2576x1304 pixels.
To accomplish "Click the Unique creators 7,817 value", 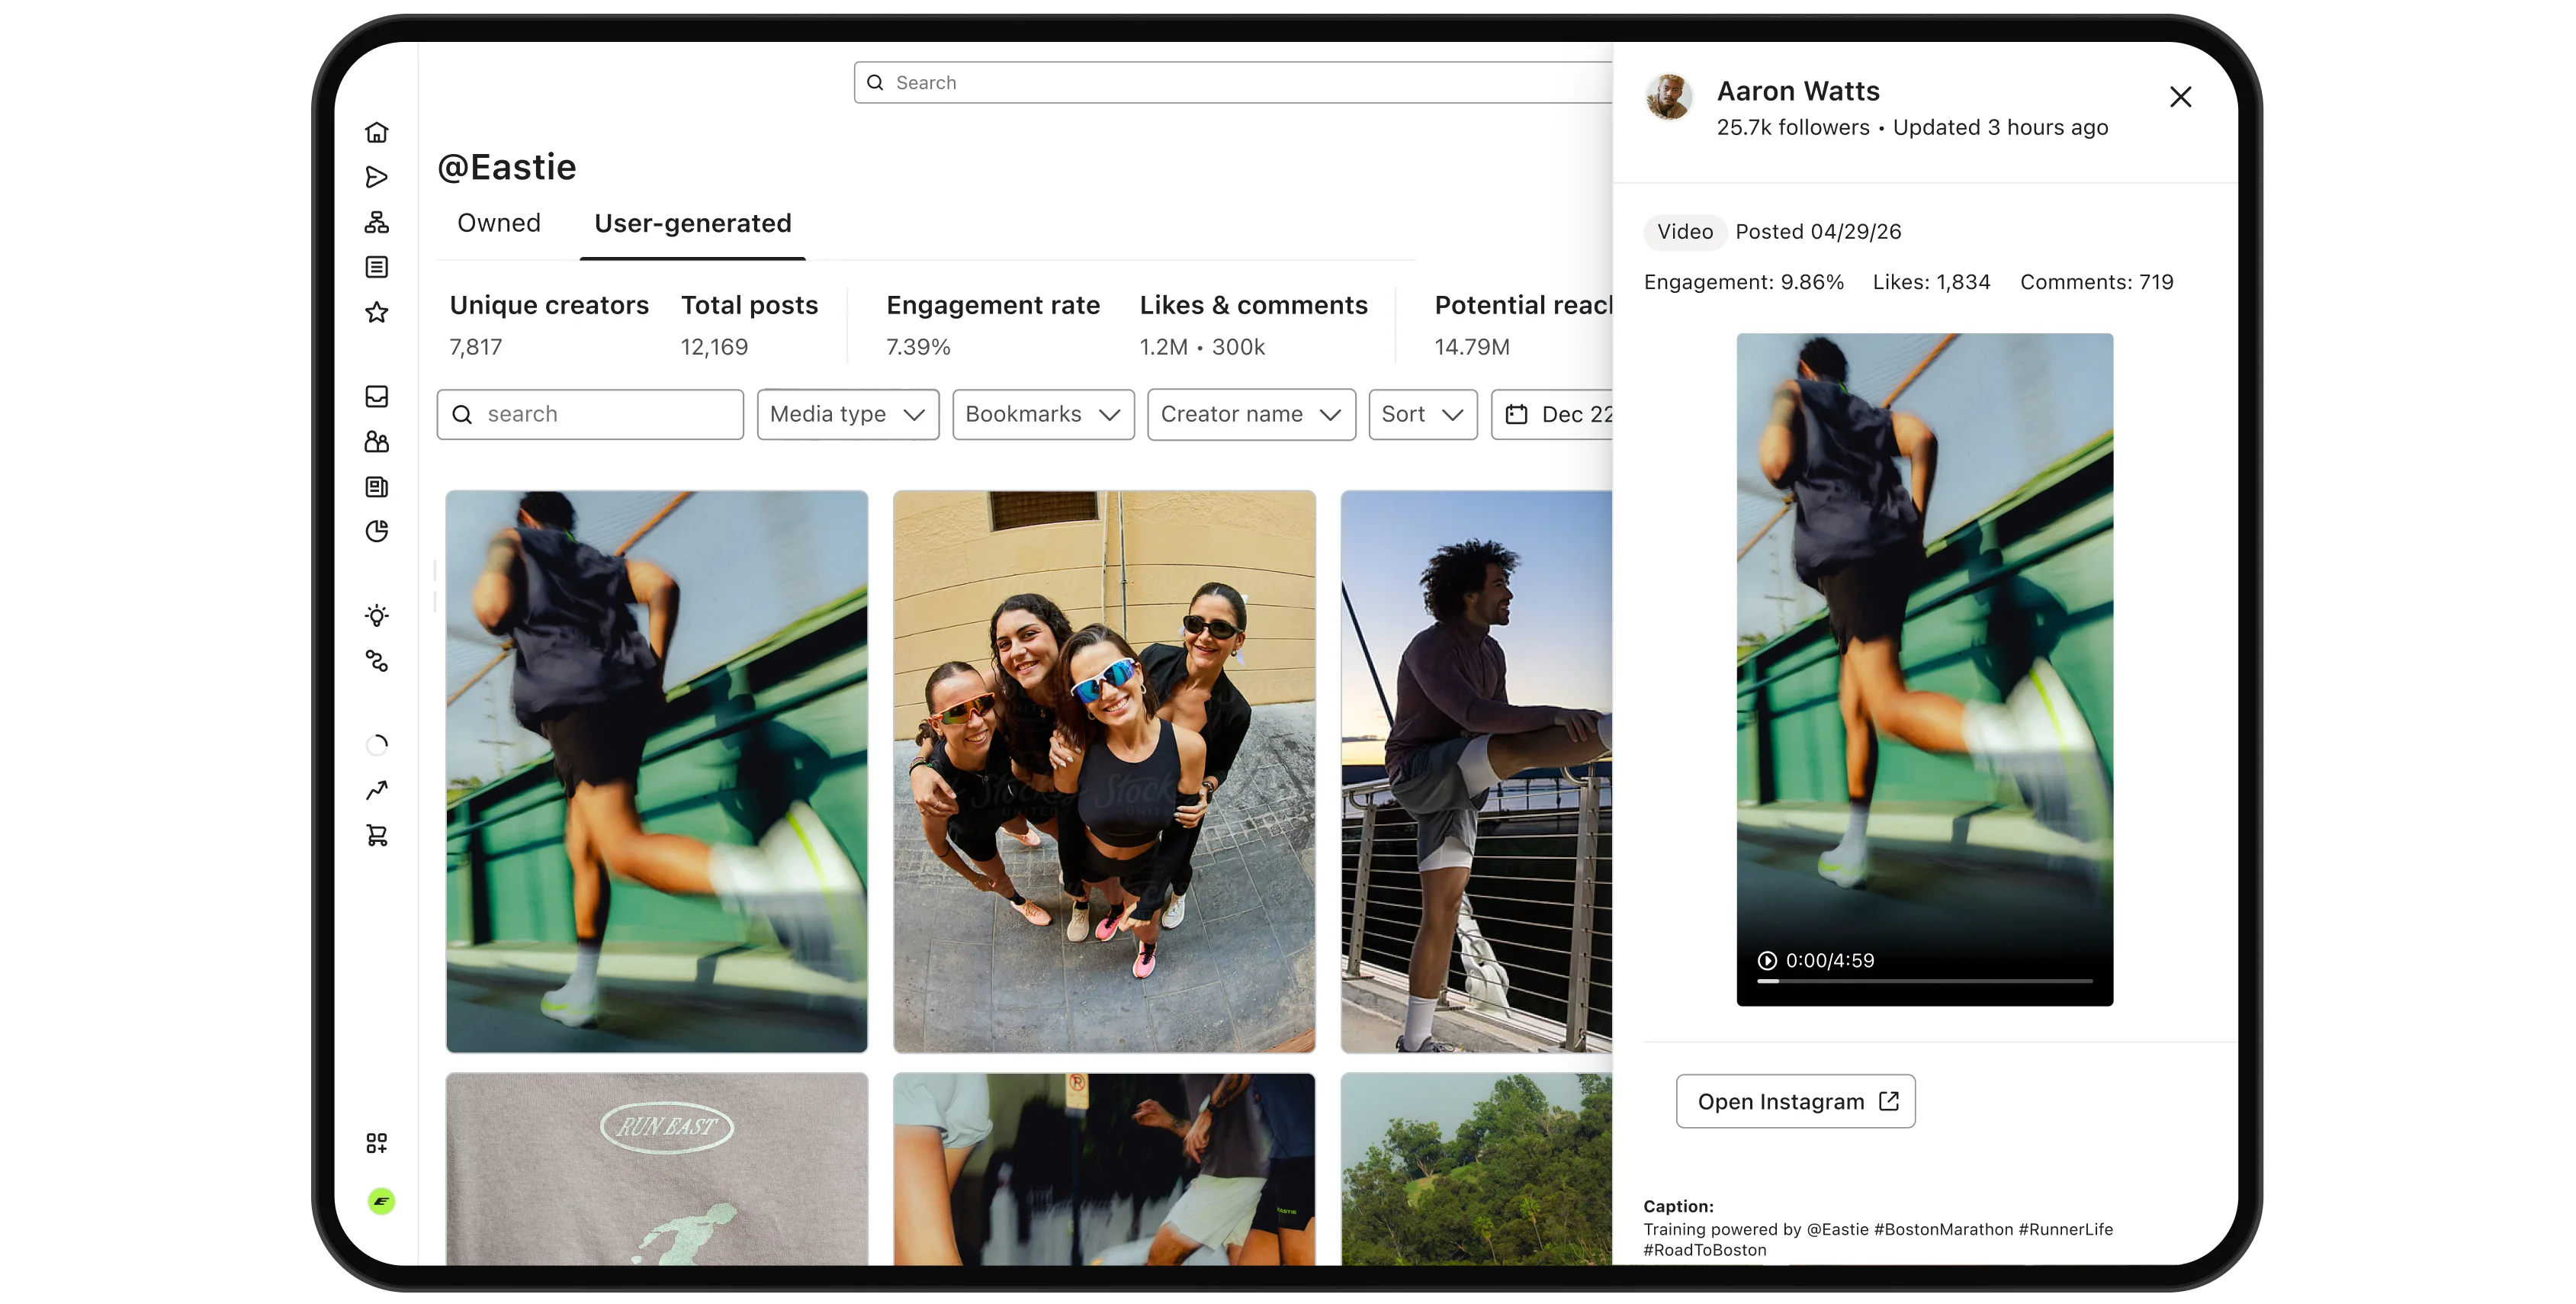I will click(x=476, y=347).
